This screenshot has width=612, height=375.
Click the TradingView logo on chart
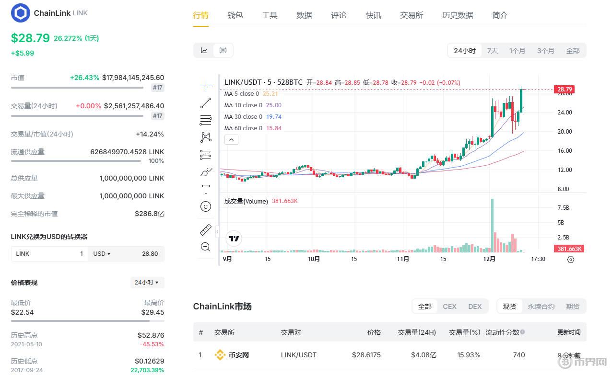234,239
